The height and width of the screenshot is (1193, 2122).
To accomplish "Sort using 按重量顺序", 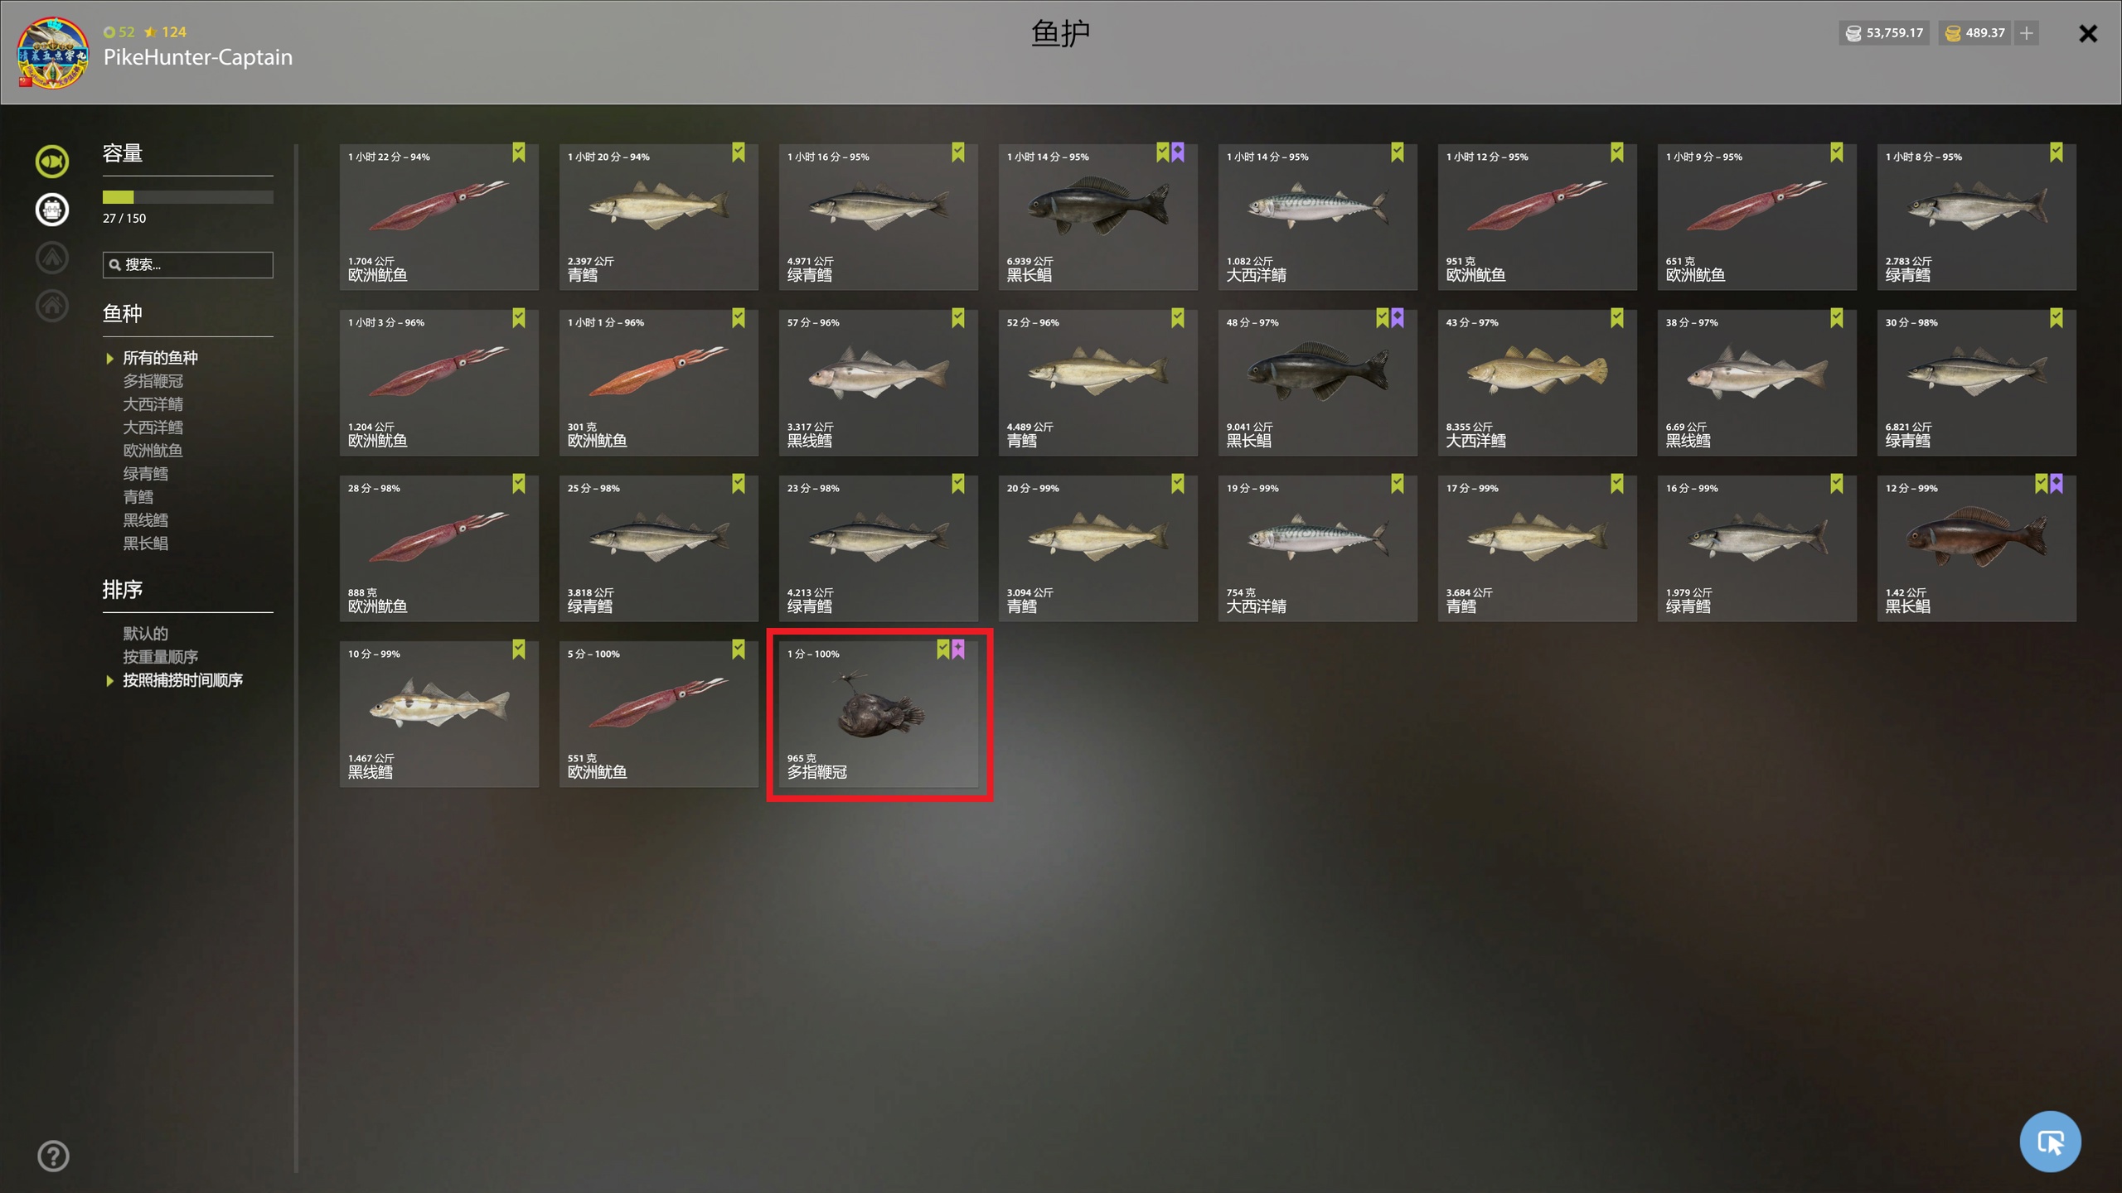I will pyautogui.click(x=160, y=657).
